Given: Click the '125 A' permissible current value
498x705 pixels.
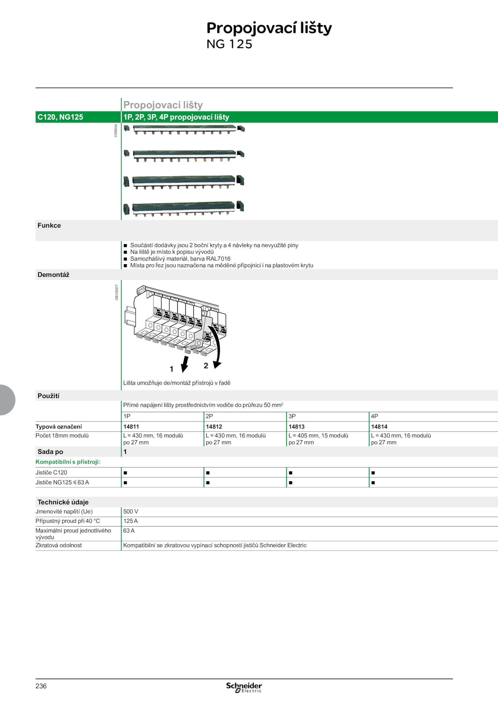Looking at the screenshot, I should (130, 521).
